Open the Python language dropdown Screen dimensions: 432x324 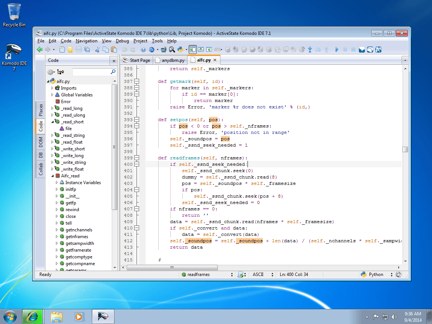click(376, 274)
